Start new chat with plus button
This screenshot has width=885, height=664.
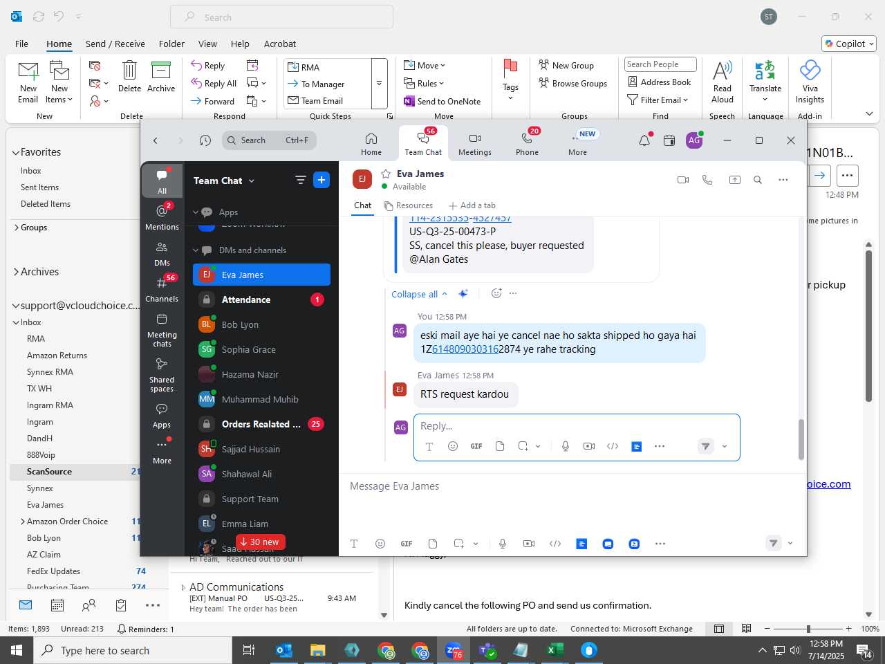(322, 180)
